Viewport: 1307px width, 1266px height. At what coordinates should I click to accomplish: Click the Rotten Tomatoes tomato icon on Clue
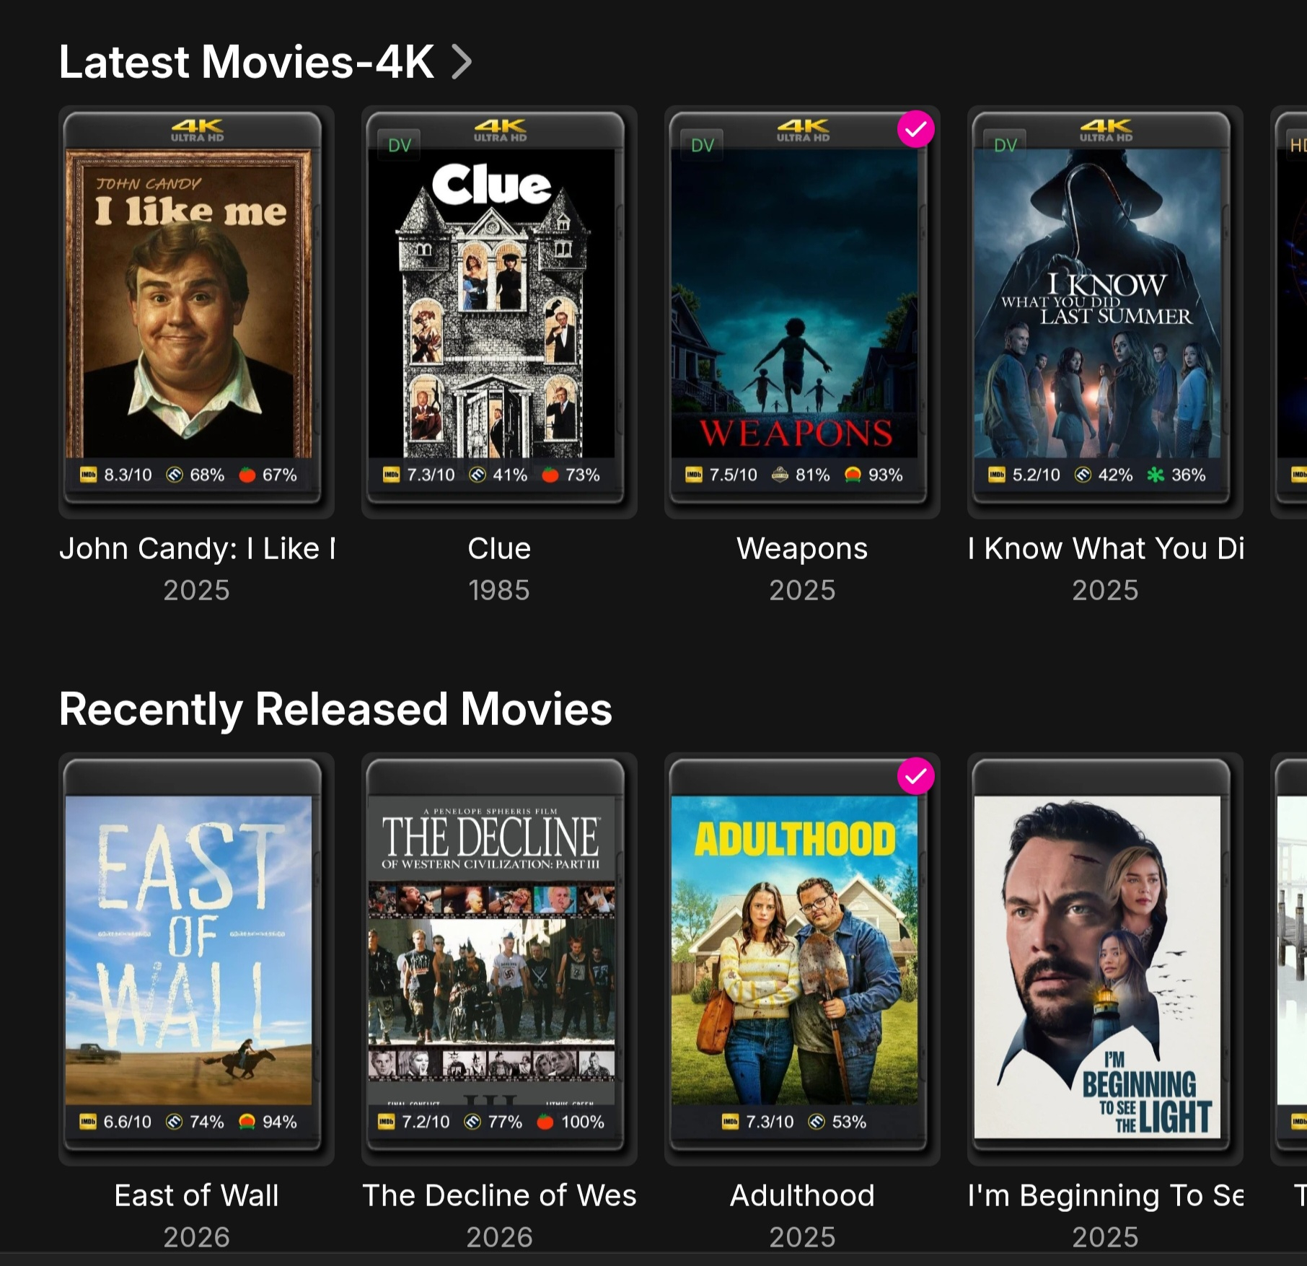(550, 475)
